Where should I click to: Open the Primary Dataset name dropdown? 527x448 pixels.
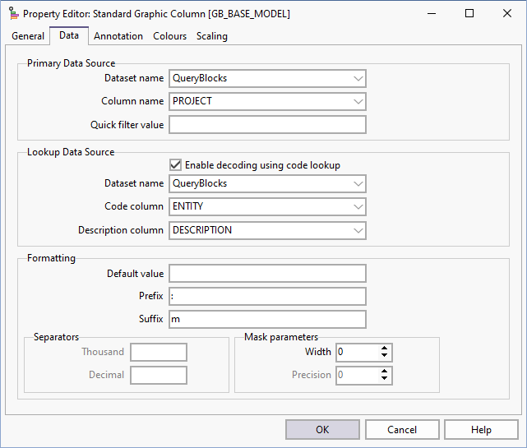click(357, 79)
